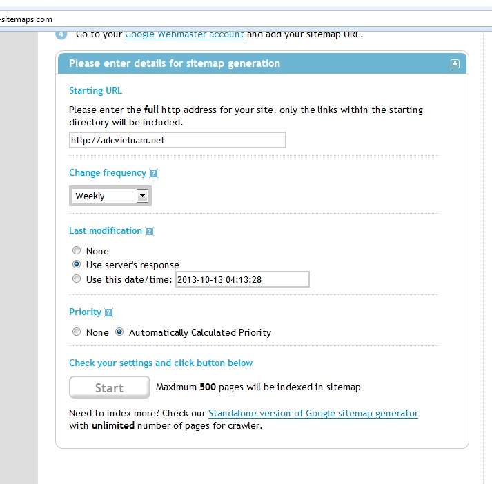
Task: Select None for Priority
Action: coord(77,332)
